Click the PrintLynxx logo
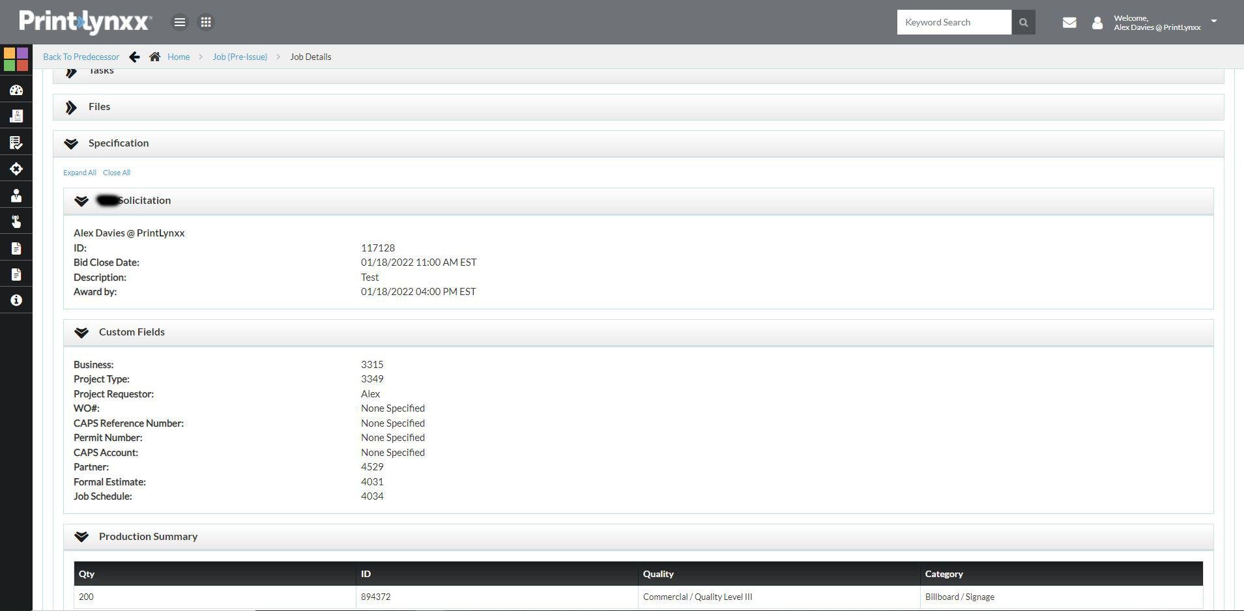 coord(85,22)
